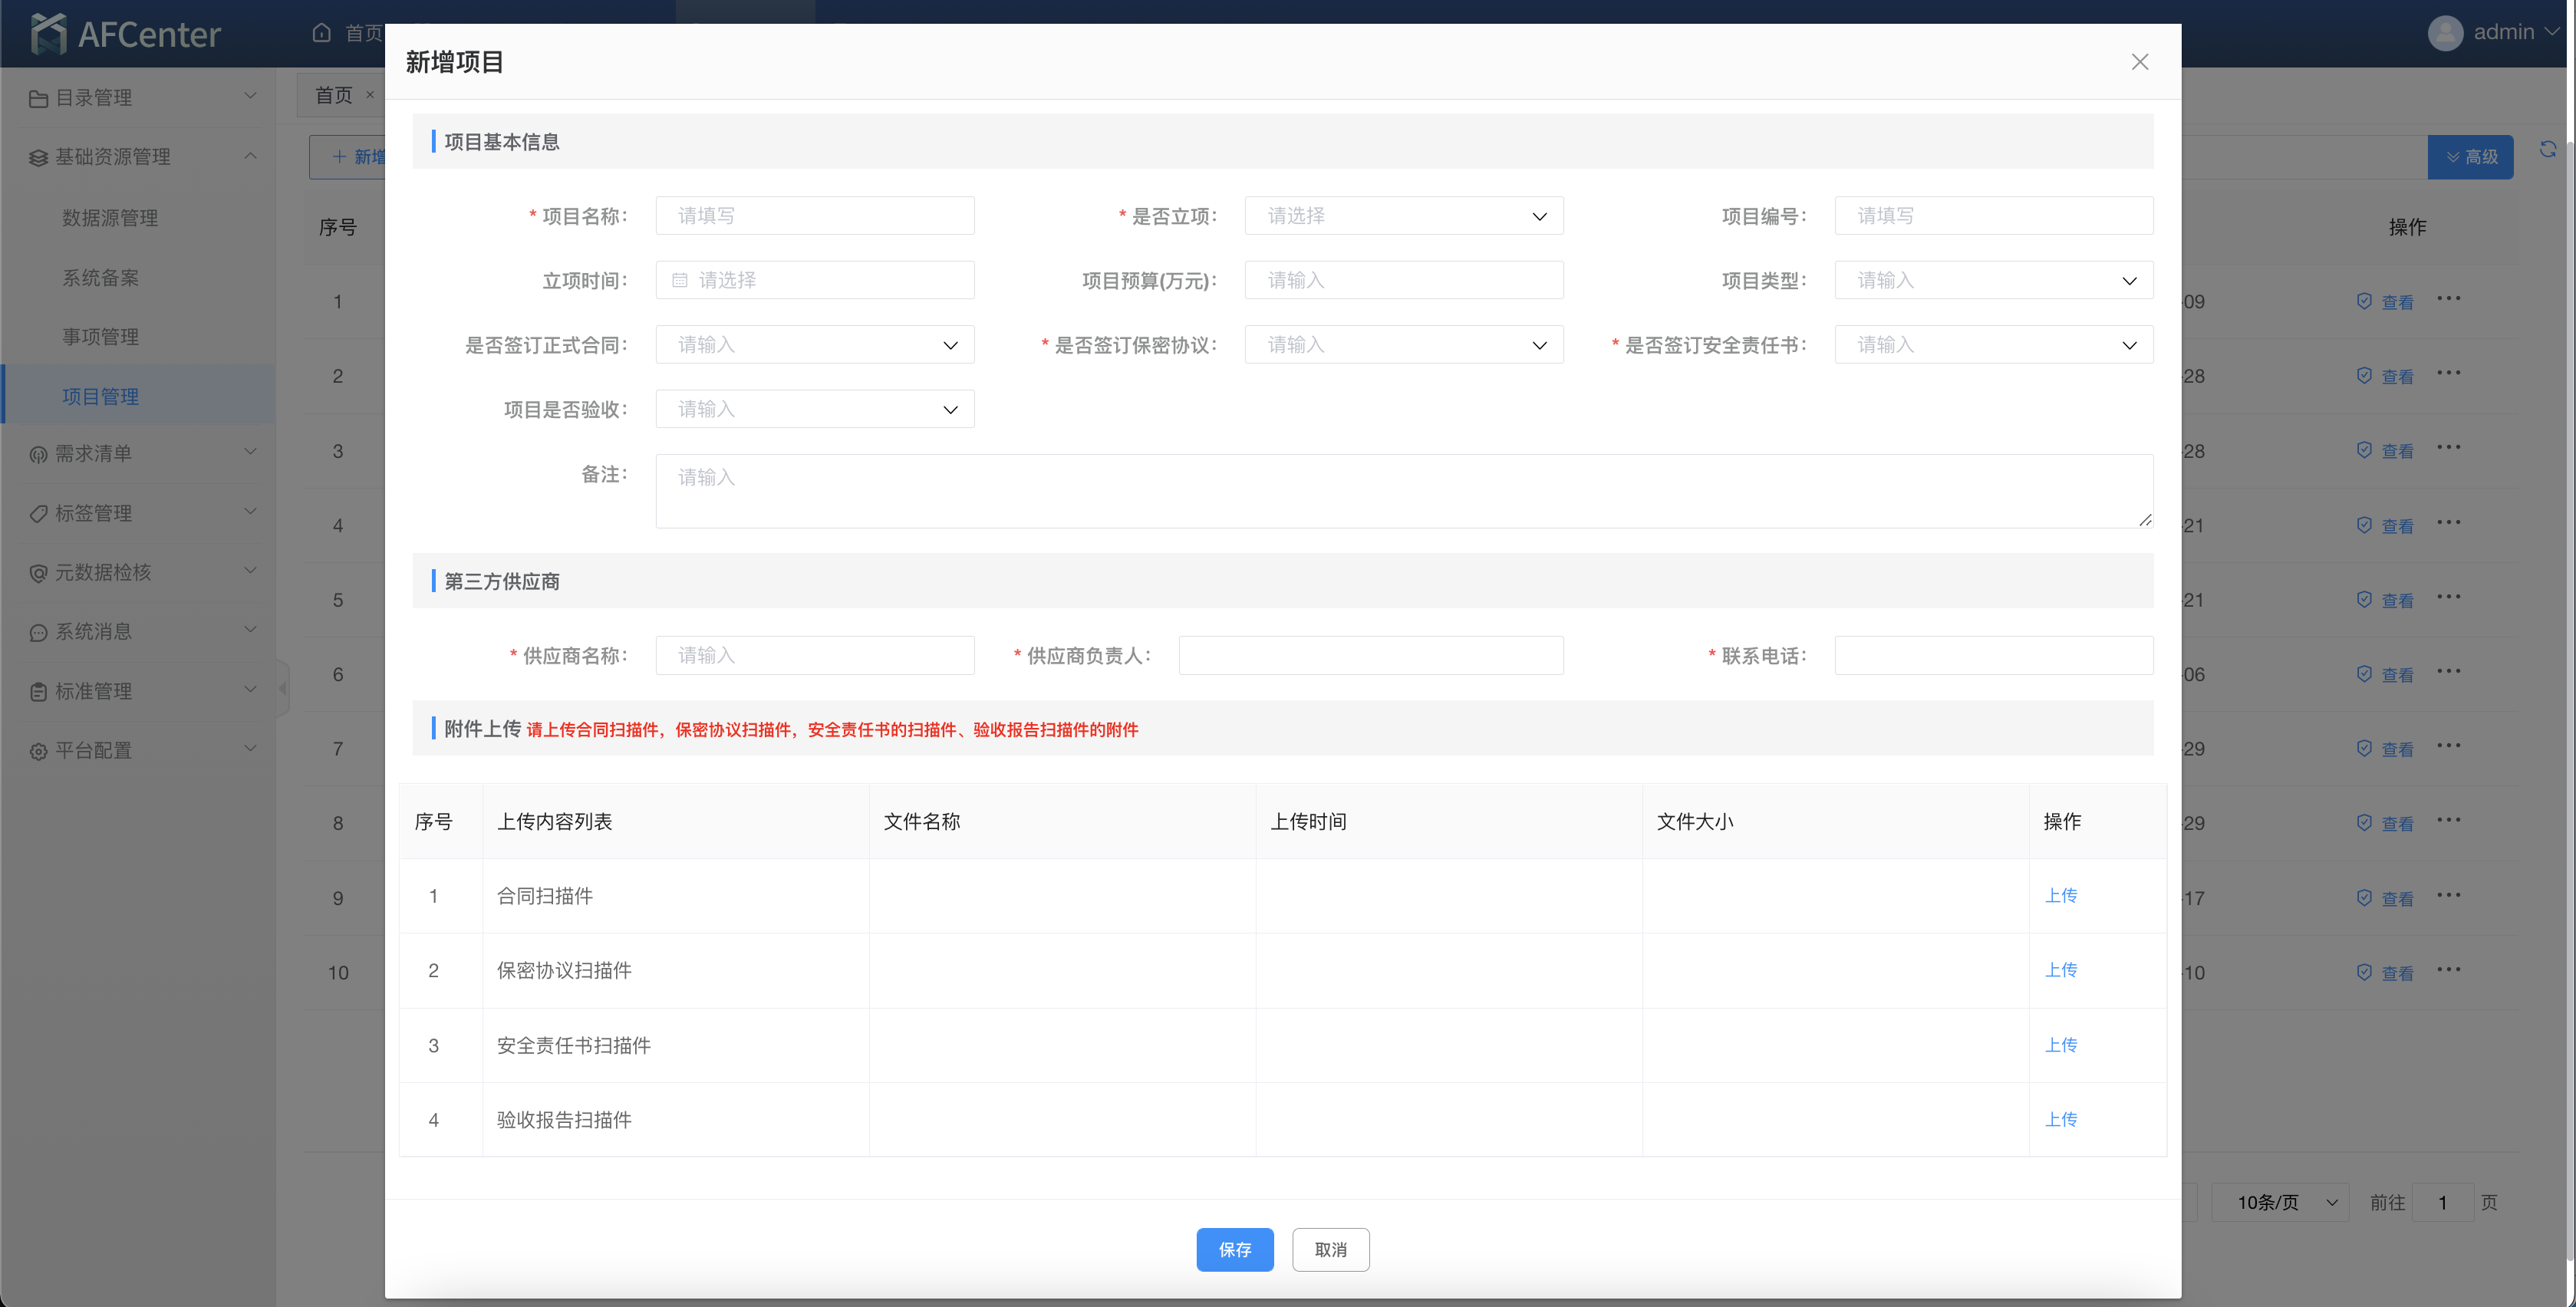Focus the 供应商名称 input field
This screenshot has height=1307, width=2576.
pyautogui.click(x=814, y=656)
